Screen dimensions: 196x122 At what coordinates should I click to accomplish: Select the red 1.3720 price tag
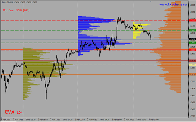(x=192, y=20)
